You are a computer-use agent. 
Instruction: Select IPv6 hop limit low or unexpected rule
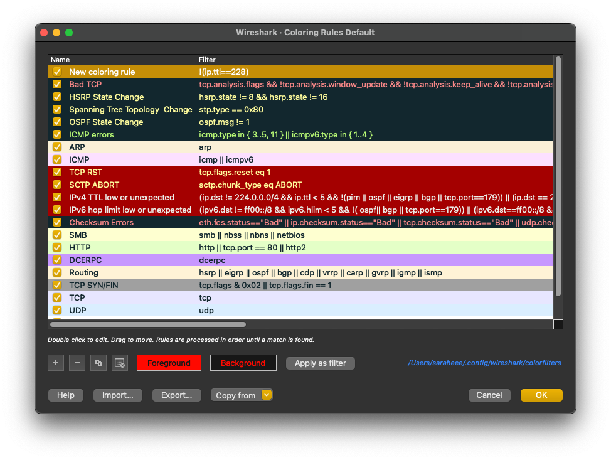coord(130,210)
